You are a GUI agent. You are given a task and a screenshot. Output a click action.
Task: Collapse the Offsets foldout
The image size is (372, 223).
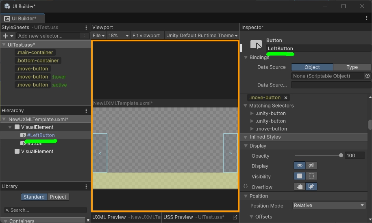(252, 217)
